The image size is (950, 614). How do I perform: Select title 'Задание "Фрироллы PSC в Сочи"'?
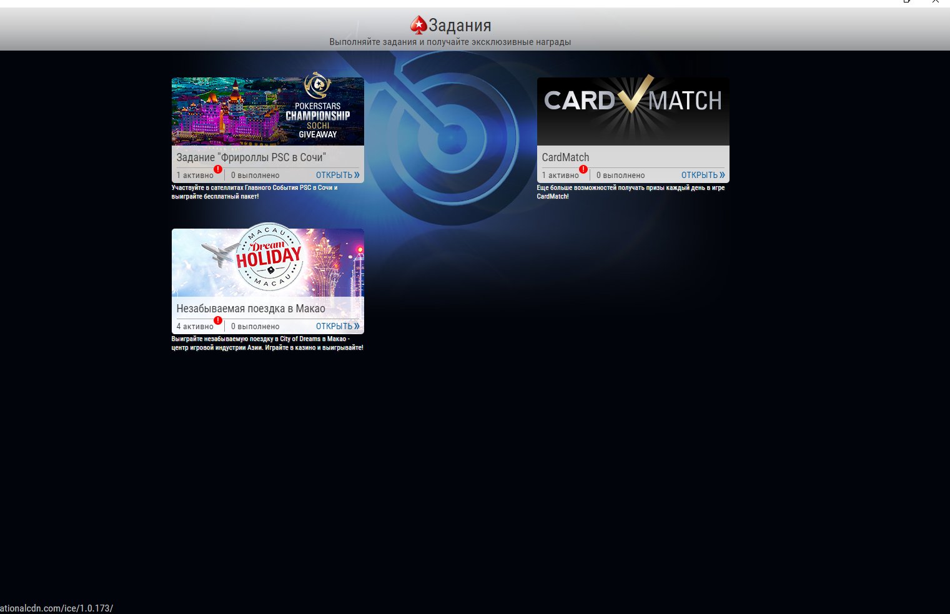tap(251, 157)
